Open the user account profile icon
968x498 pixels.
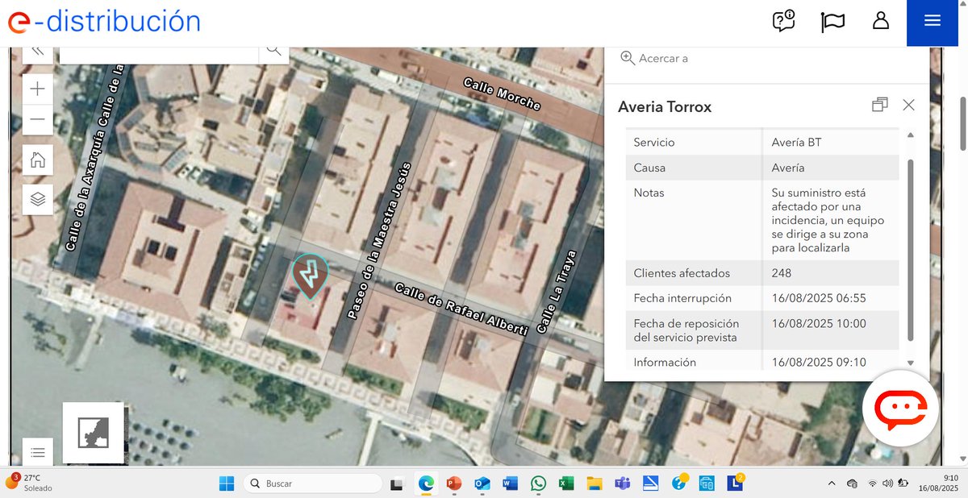[x=881, y=21]
